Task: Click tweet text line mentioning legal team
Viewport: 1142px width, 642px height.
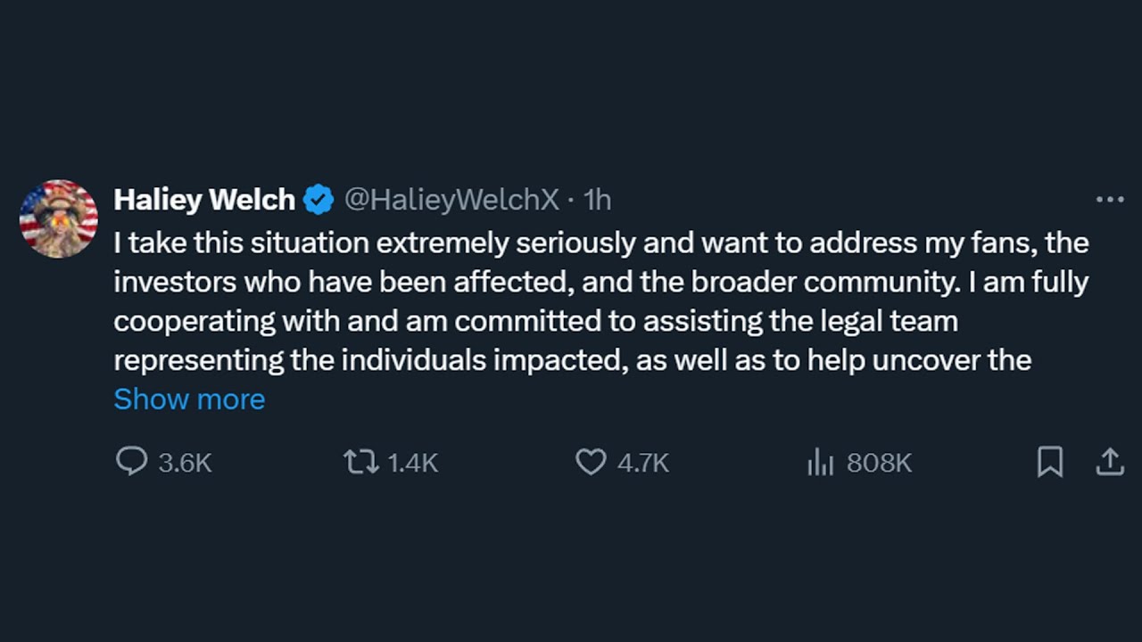Action: click(535, 321)
